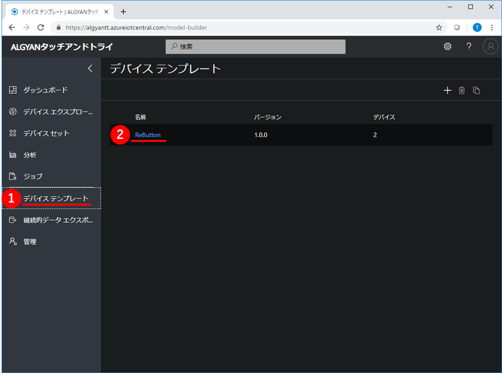The width and height of the screenshot is (502, 373).
Task: Reload the page with refresh icon
Action: pos(40,27)
